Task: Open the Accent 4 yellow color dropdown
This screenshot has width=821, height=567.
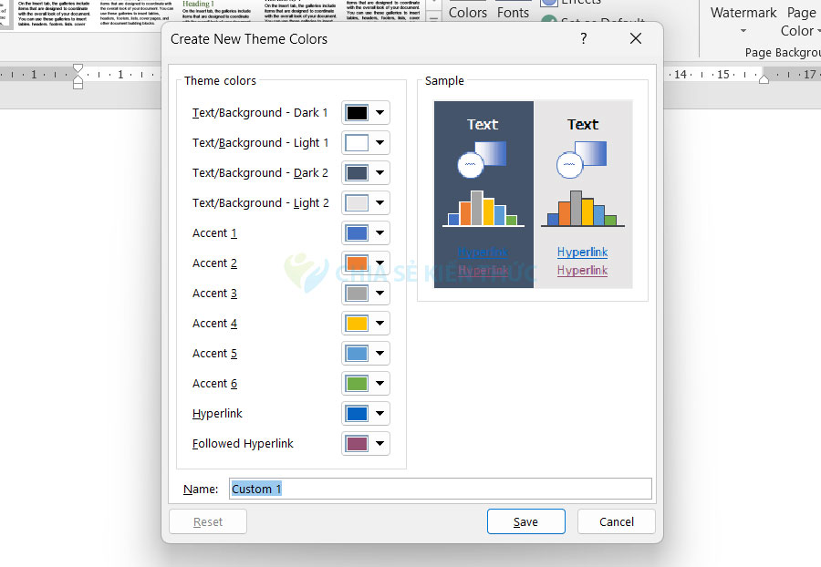Action: tap(366, 324)
